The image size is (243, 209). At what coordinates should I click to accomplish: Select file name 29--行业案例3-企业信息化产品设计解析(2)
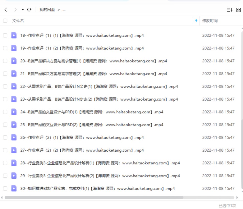(100, 176)
